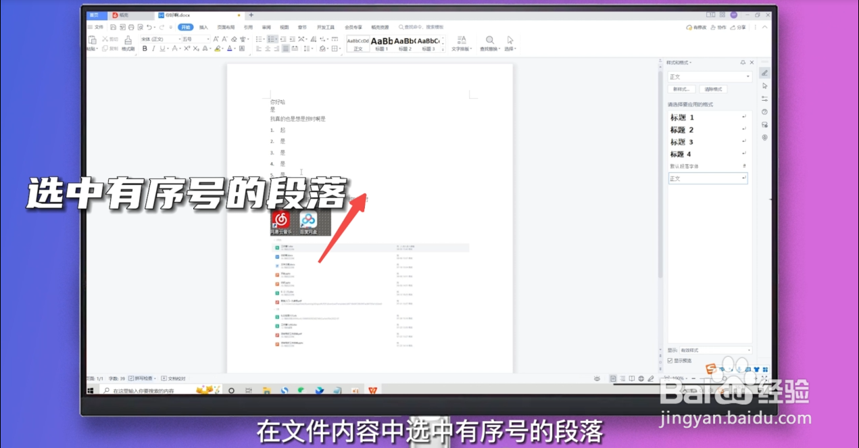Select the 正文 style in ribbon gallery
Image resolution: width=859 pixels, height=448 pixels.
pos(358,44)
